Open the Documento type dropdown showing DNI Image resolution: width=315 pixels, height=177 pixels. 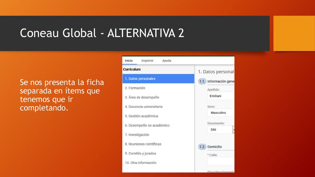pyautogui.click(x=221, y=130)
